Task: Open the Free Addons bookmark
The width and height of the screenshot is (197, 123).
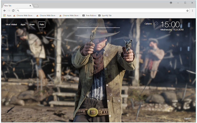Action: pyautogui.click(x=89, y=15)
